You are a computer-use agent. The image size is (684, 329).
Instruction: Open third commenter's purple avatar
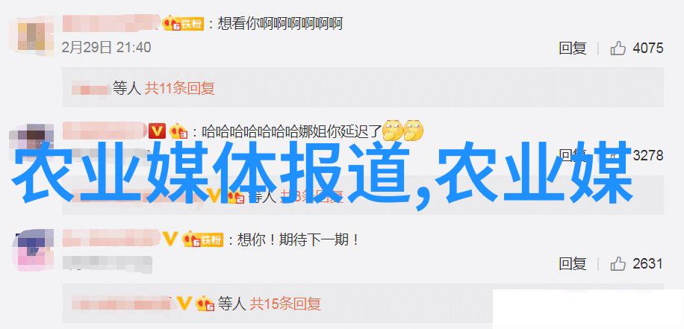tap(31, 251)
